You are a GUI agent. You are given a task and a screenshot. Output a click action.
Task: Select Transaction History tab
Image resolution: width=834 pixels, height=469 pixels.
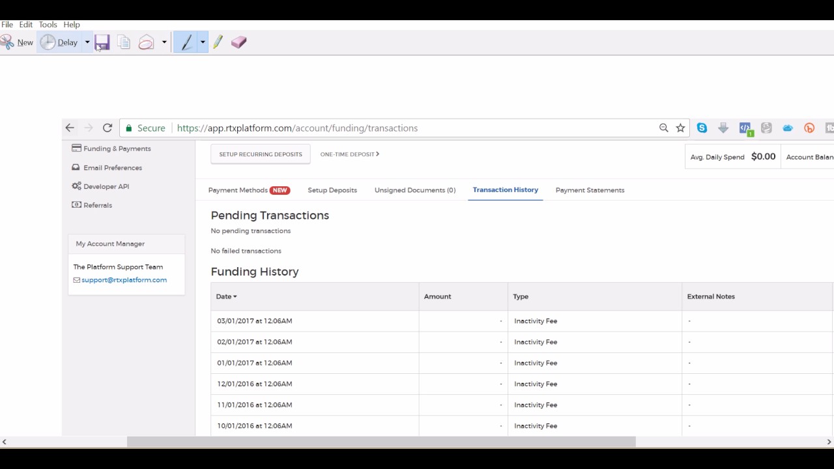click(x=506, y=190)
